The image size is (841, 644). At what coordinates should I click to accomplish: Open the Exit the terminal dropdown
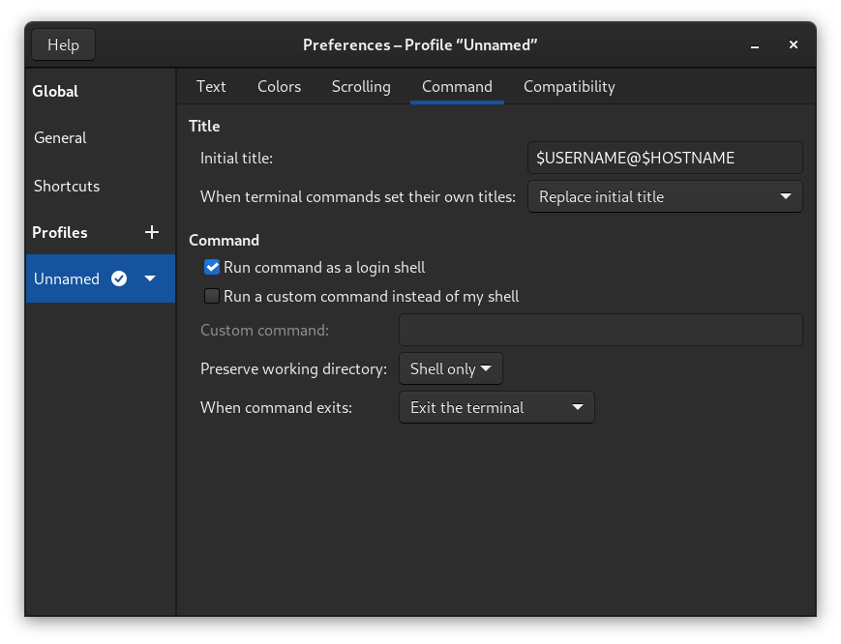pyautogui.click(x=496, y=407)
